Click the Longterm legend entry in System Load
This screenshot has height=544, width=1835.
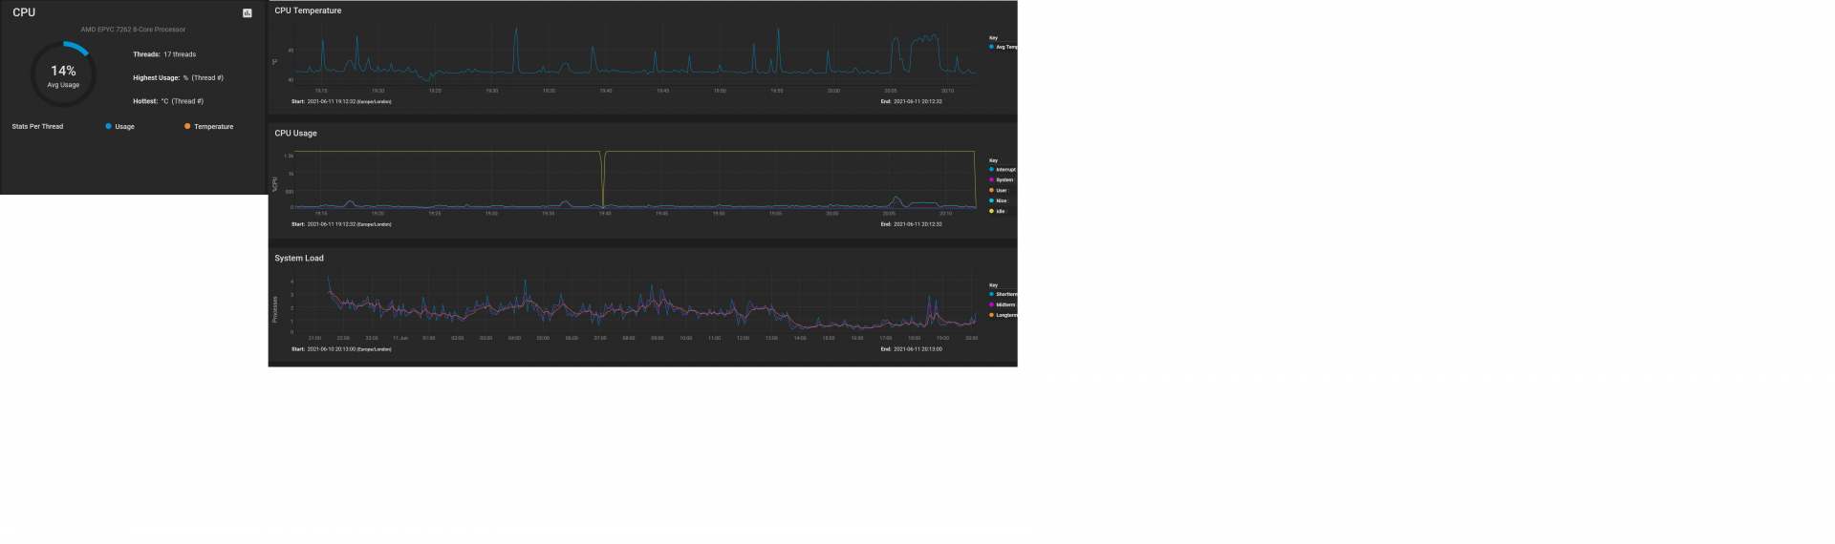pos(1004,315)
